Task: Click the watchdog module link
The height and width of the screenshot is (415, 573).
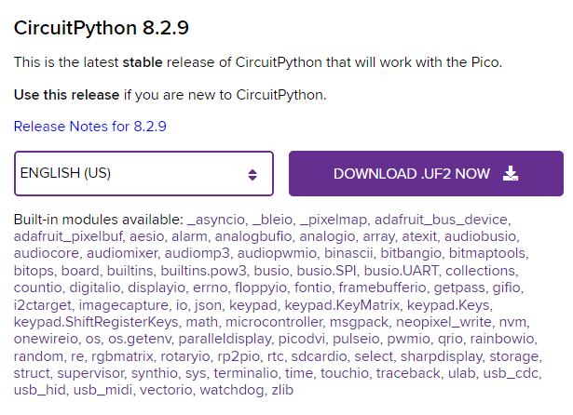Action: point(231,390)
